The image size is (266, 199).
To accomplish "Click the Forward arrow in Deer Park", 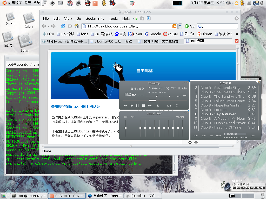I will pyautogui.click(x=53, y=26).
